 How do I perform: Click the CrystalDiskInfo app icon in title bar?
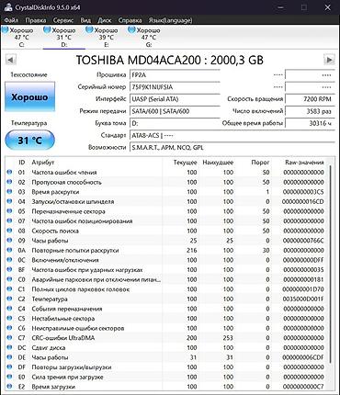pos(8,7)
